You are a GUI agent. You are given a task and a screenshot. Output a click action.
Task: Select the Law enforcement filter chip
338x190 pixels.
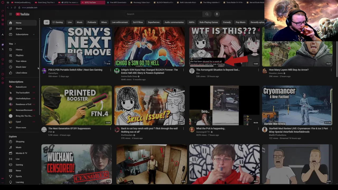120,22
